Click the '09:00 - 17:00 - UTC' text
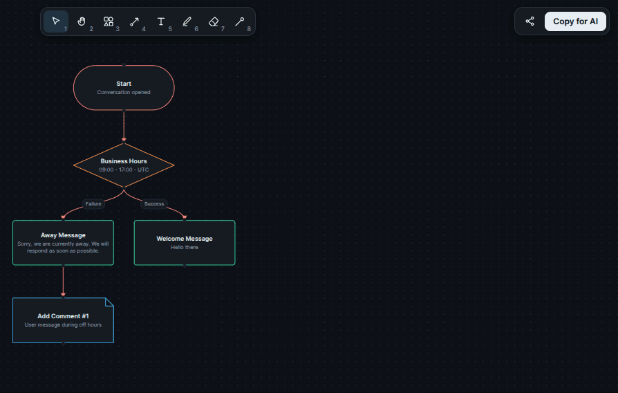 point(124,170)
